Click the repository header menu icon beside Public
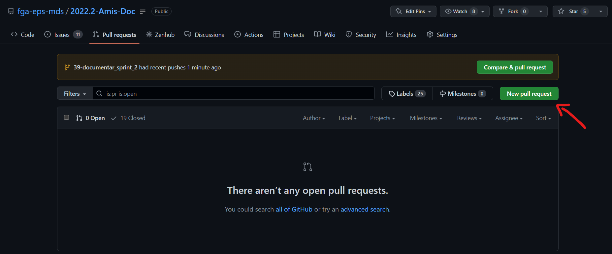Image resolution: width=612 pixels, height=254 pixels. point(143,12)
